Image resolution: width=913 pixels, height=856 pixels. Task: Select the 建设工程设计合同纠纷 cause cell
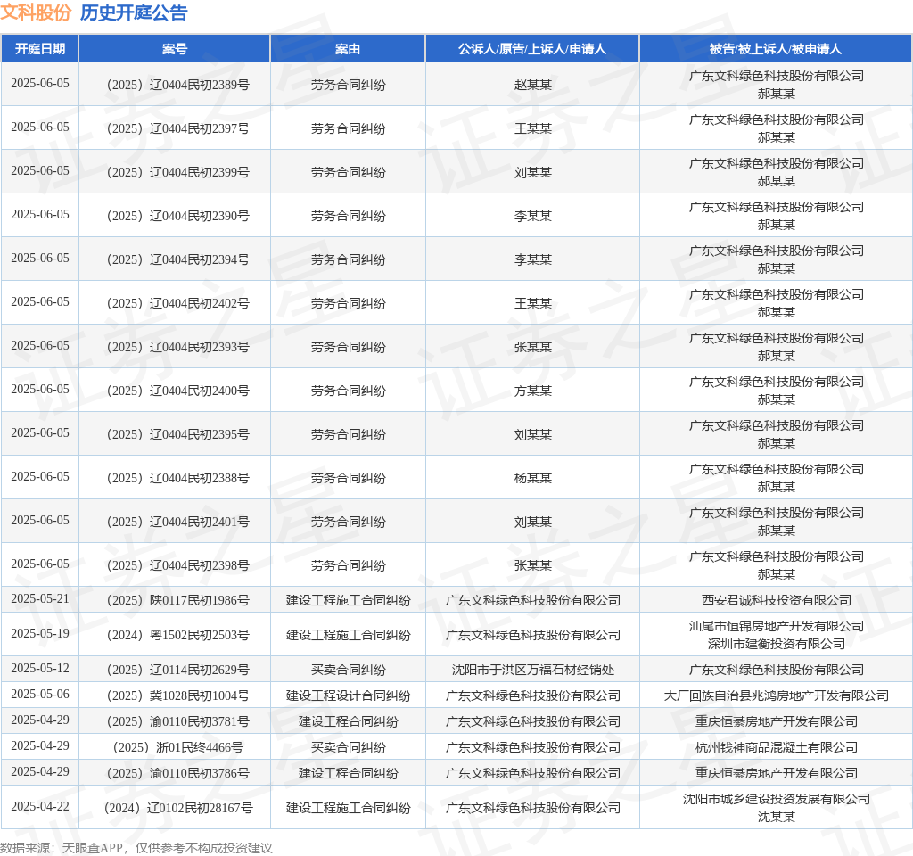pyautogui.click(x=349, y=695)
